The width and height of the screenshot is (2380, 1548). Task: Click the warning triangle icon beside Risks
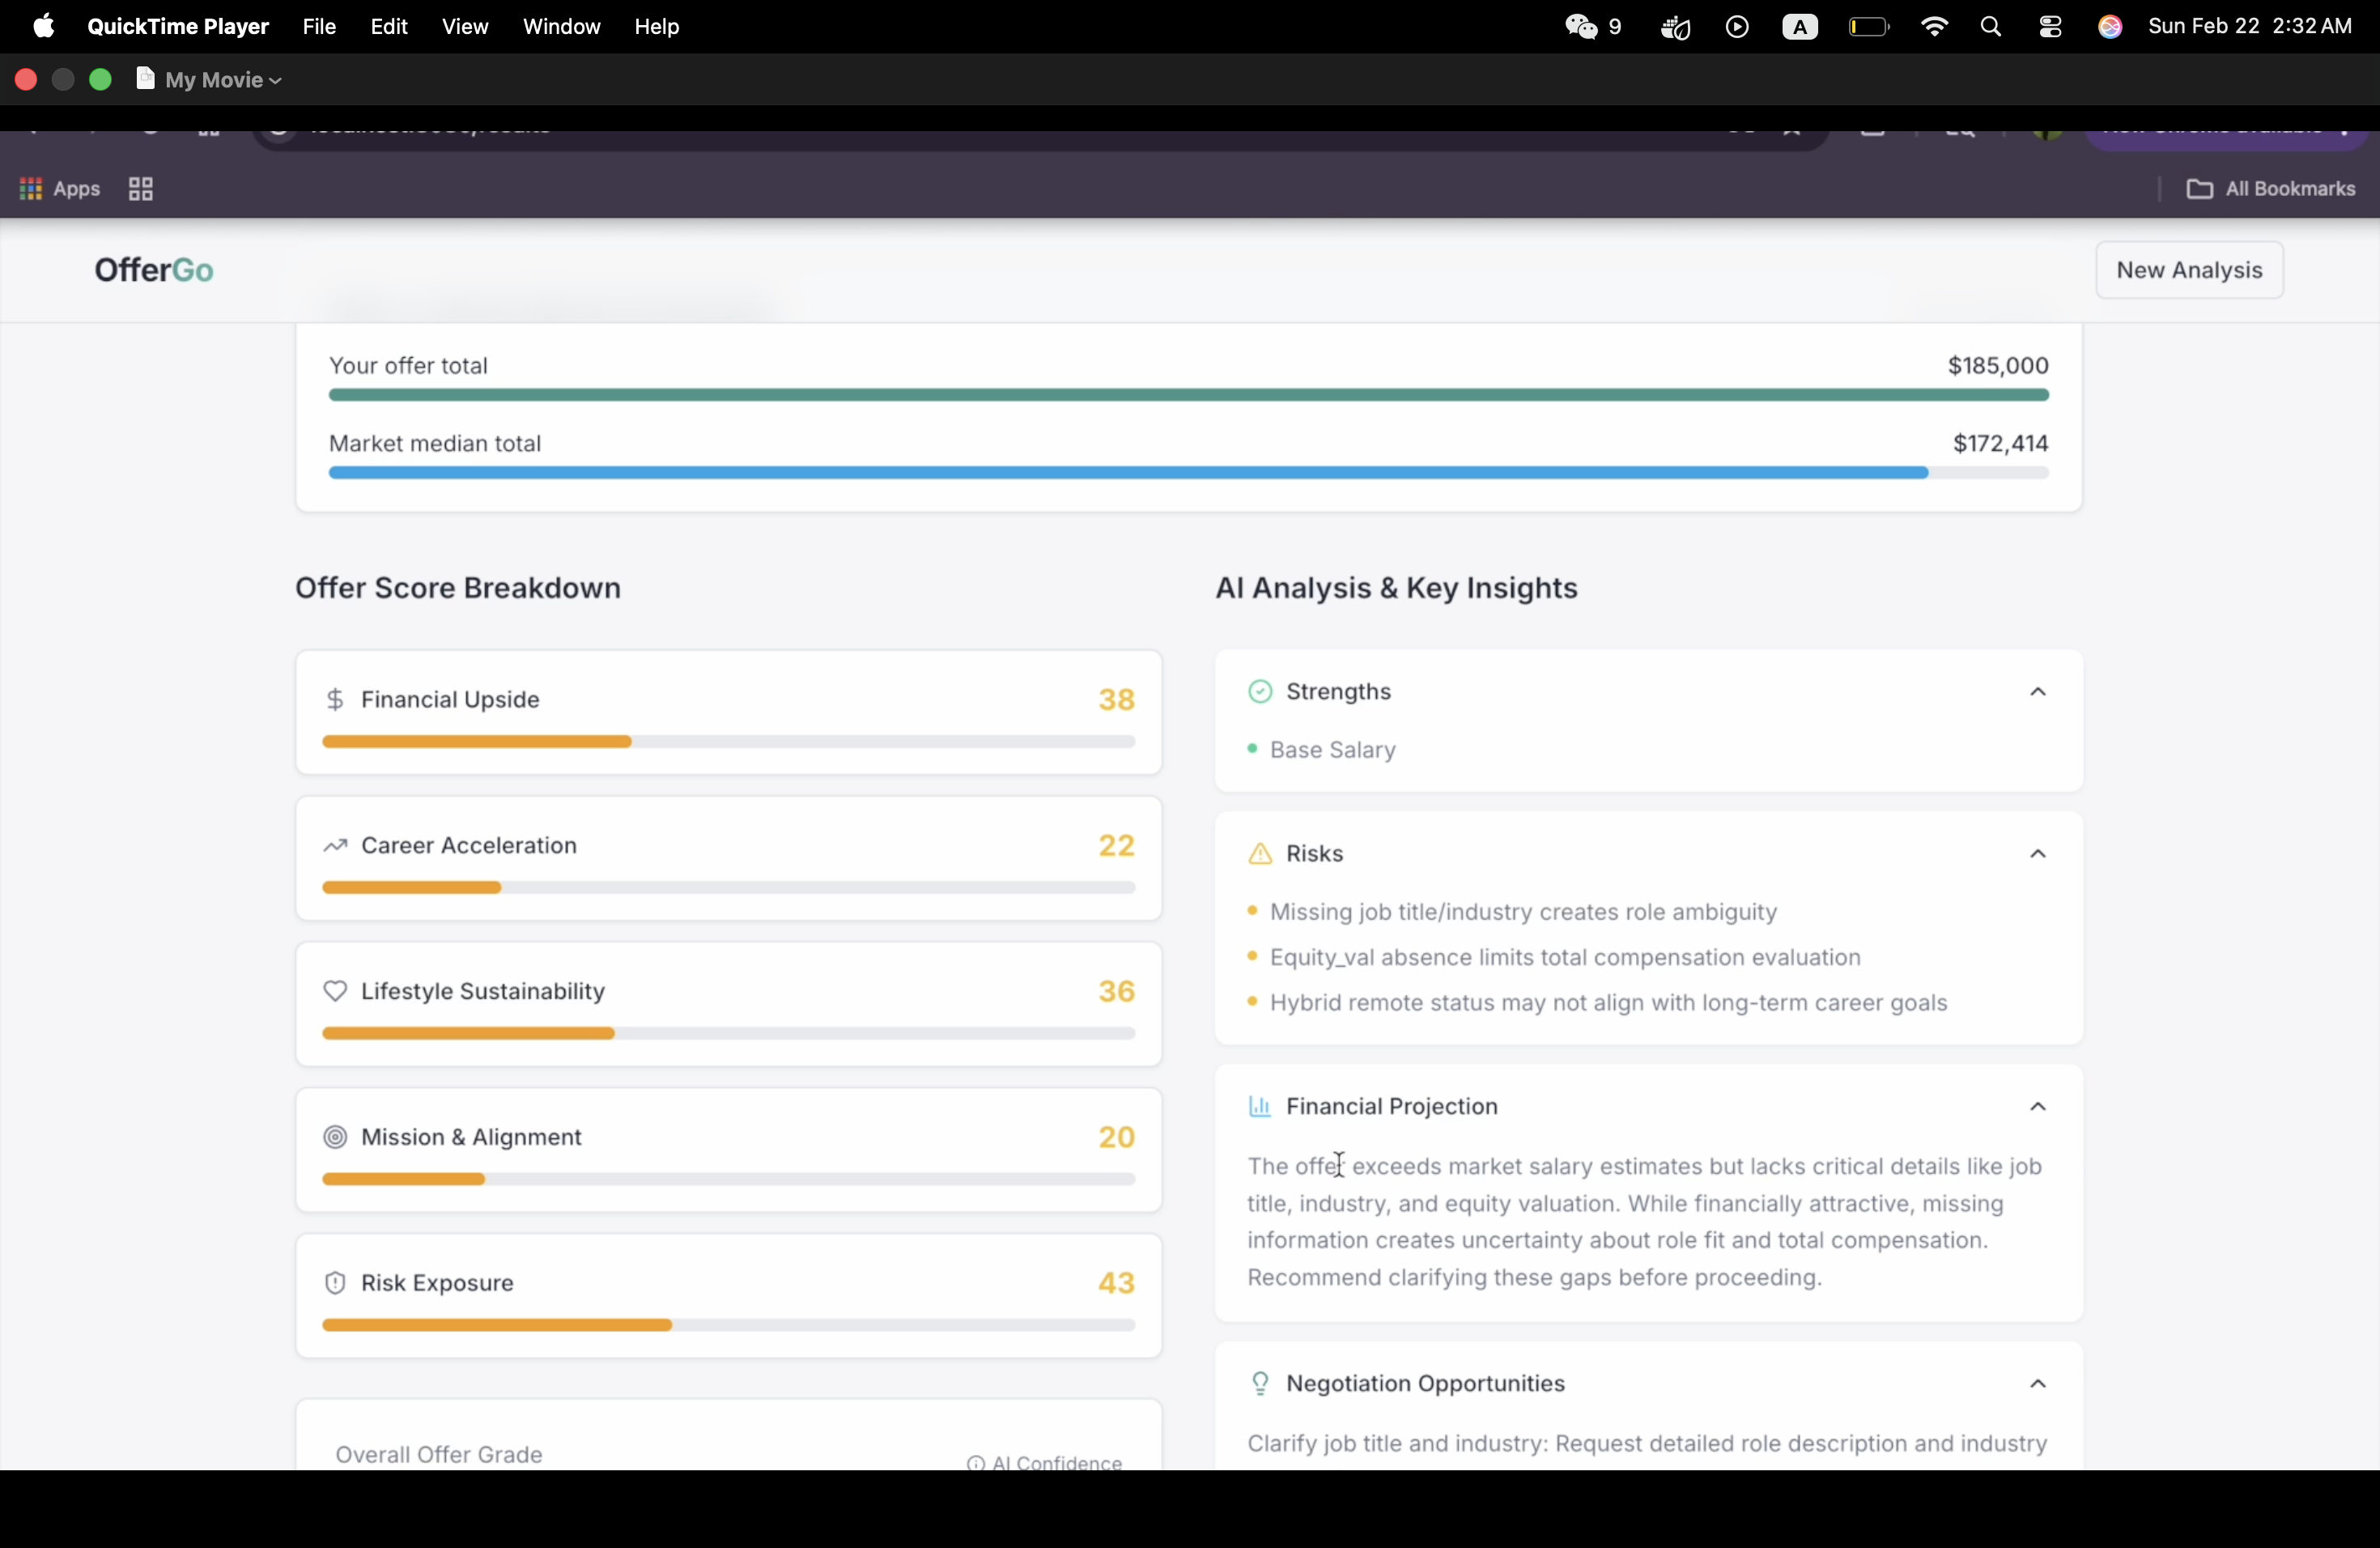1260,854
